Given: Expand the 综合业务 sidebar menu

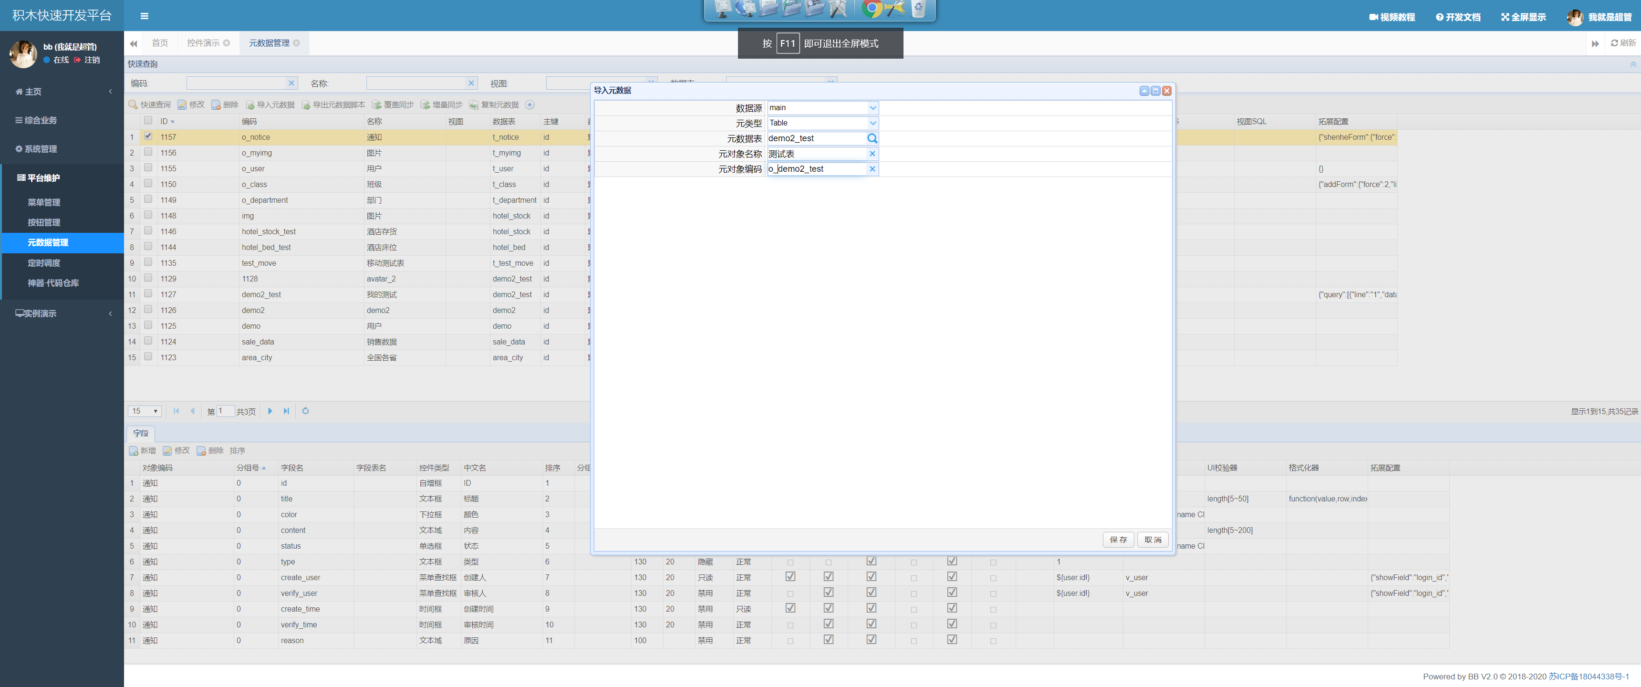Looking at the screenshot, I should 62,120.
